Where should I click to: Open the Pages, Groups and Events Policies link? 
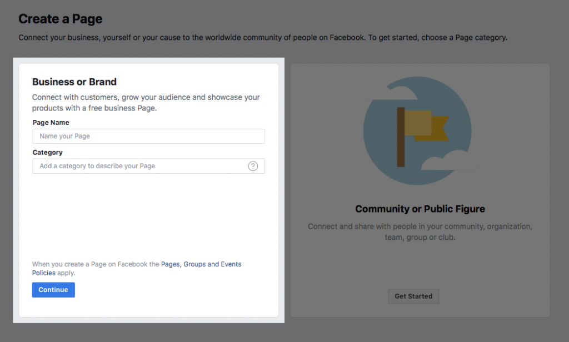click(x=137, y=268)
